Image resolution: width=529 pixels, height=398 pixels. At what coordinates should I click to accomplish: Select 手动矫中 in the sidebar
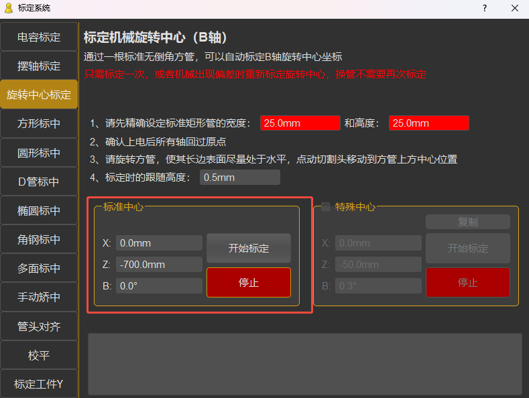coord(39,297)
